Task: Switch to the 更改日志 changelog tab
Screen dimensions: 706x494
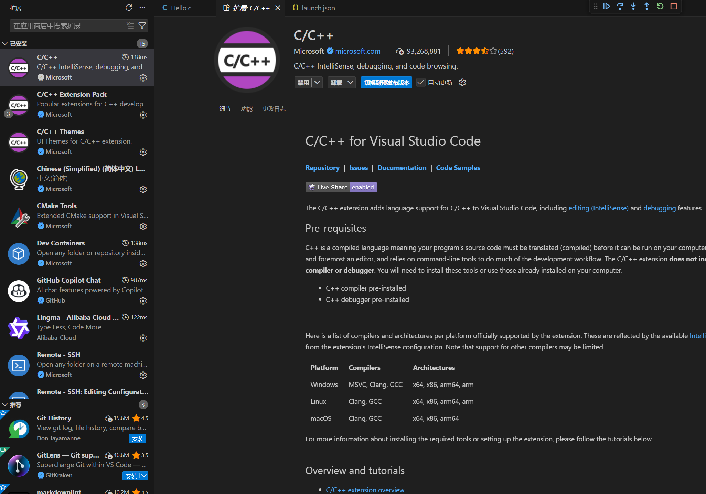Action: point(274,109)
